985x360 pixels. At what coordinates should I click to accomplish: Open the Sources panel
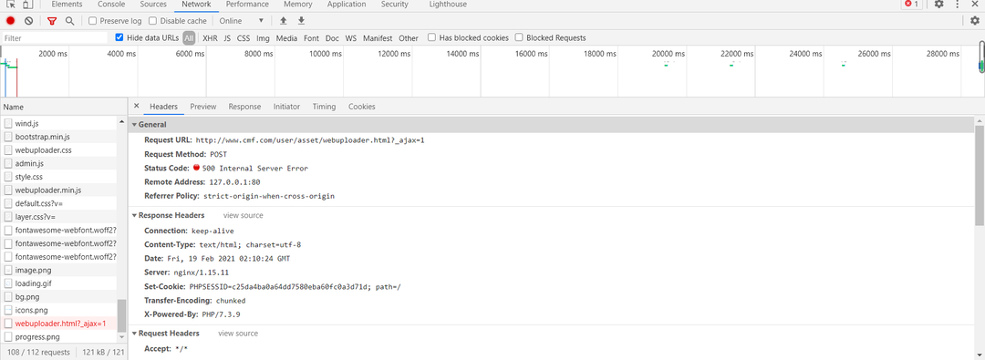click(x=153, y=5)
